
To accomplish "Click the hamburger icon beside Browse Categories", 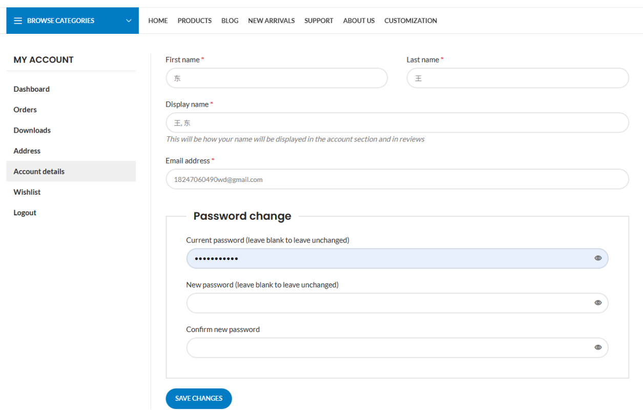I will point(18,20).
